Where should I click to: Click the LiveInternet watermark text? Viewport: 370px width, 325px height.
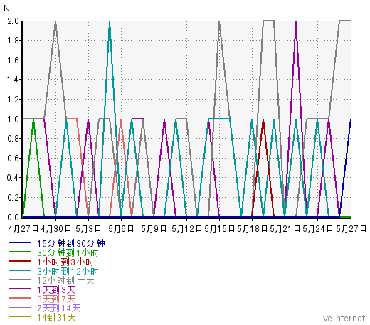pyautogui.click(x=340, y=318)
